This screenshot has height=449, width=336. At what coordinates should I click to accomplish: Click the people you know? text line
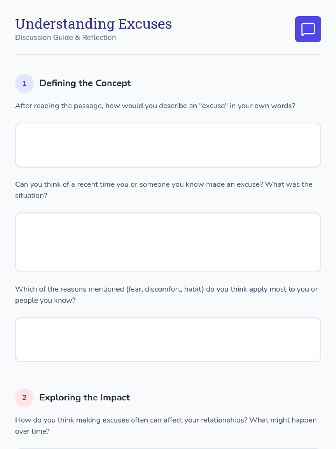pos(45,300)
